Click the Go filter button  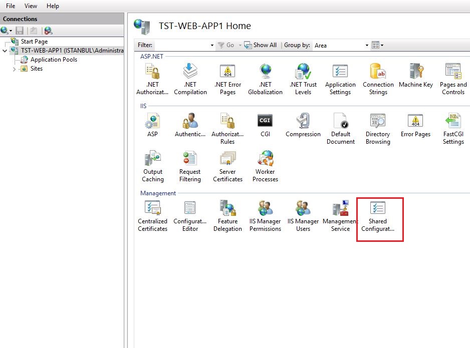click(x=226, y=45)
